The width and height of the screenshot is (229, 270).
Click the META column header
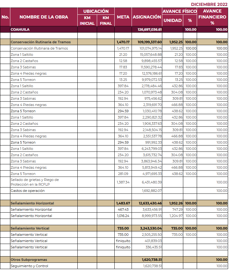coord(123,17)
